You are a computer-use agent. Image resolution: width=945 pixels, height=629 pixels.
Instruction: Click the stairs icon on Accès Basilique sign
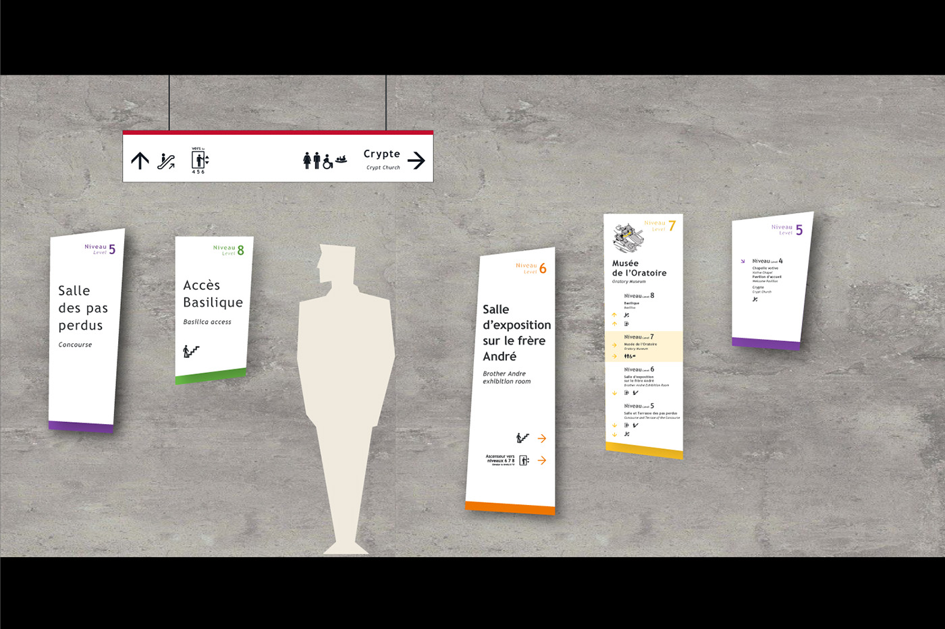(x=192, y=351)
